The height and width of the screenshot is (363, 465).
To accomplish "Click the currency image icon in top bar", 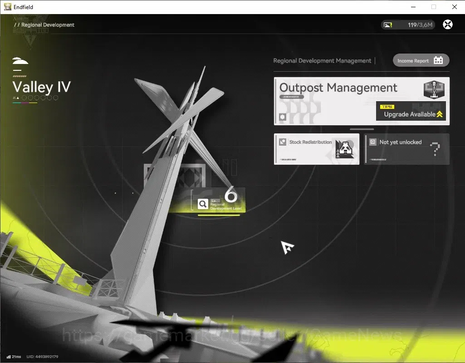I will (x=387, y=25).
